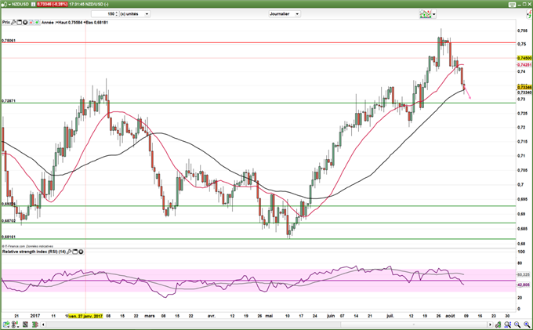Screen dimensions: 533x330
Task: Click the first bottom-left chart export icon
Action: click(6, 325)
